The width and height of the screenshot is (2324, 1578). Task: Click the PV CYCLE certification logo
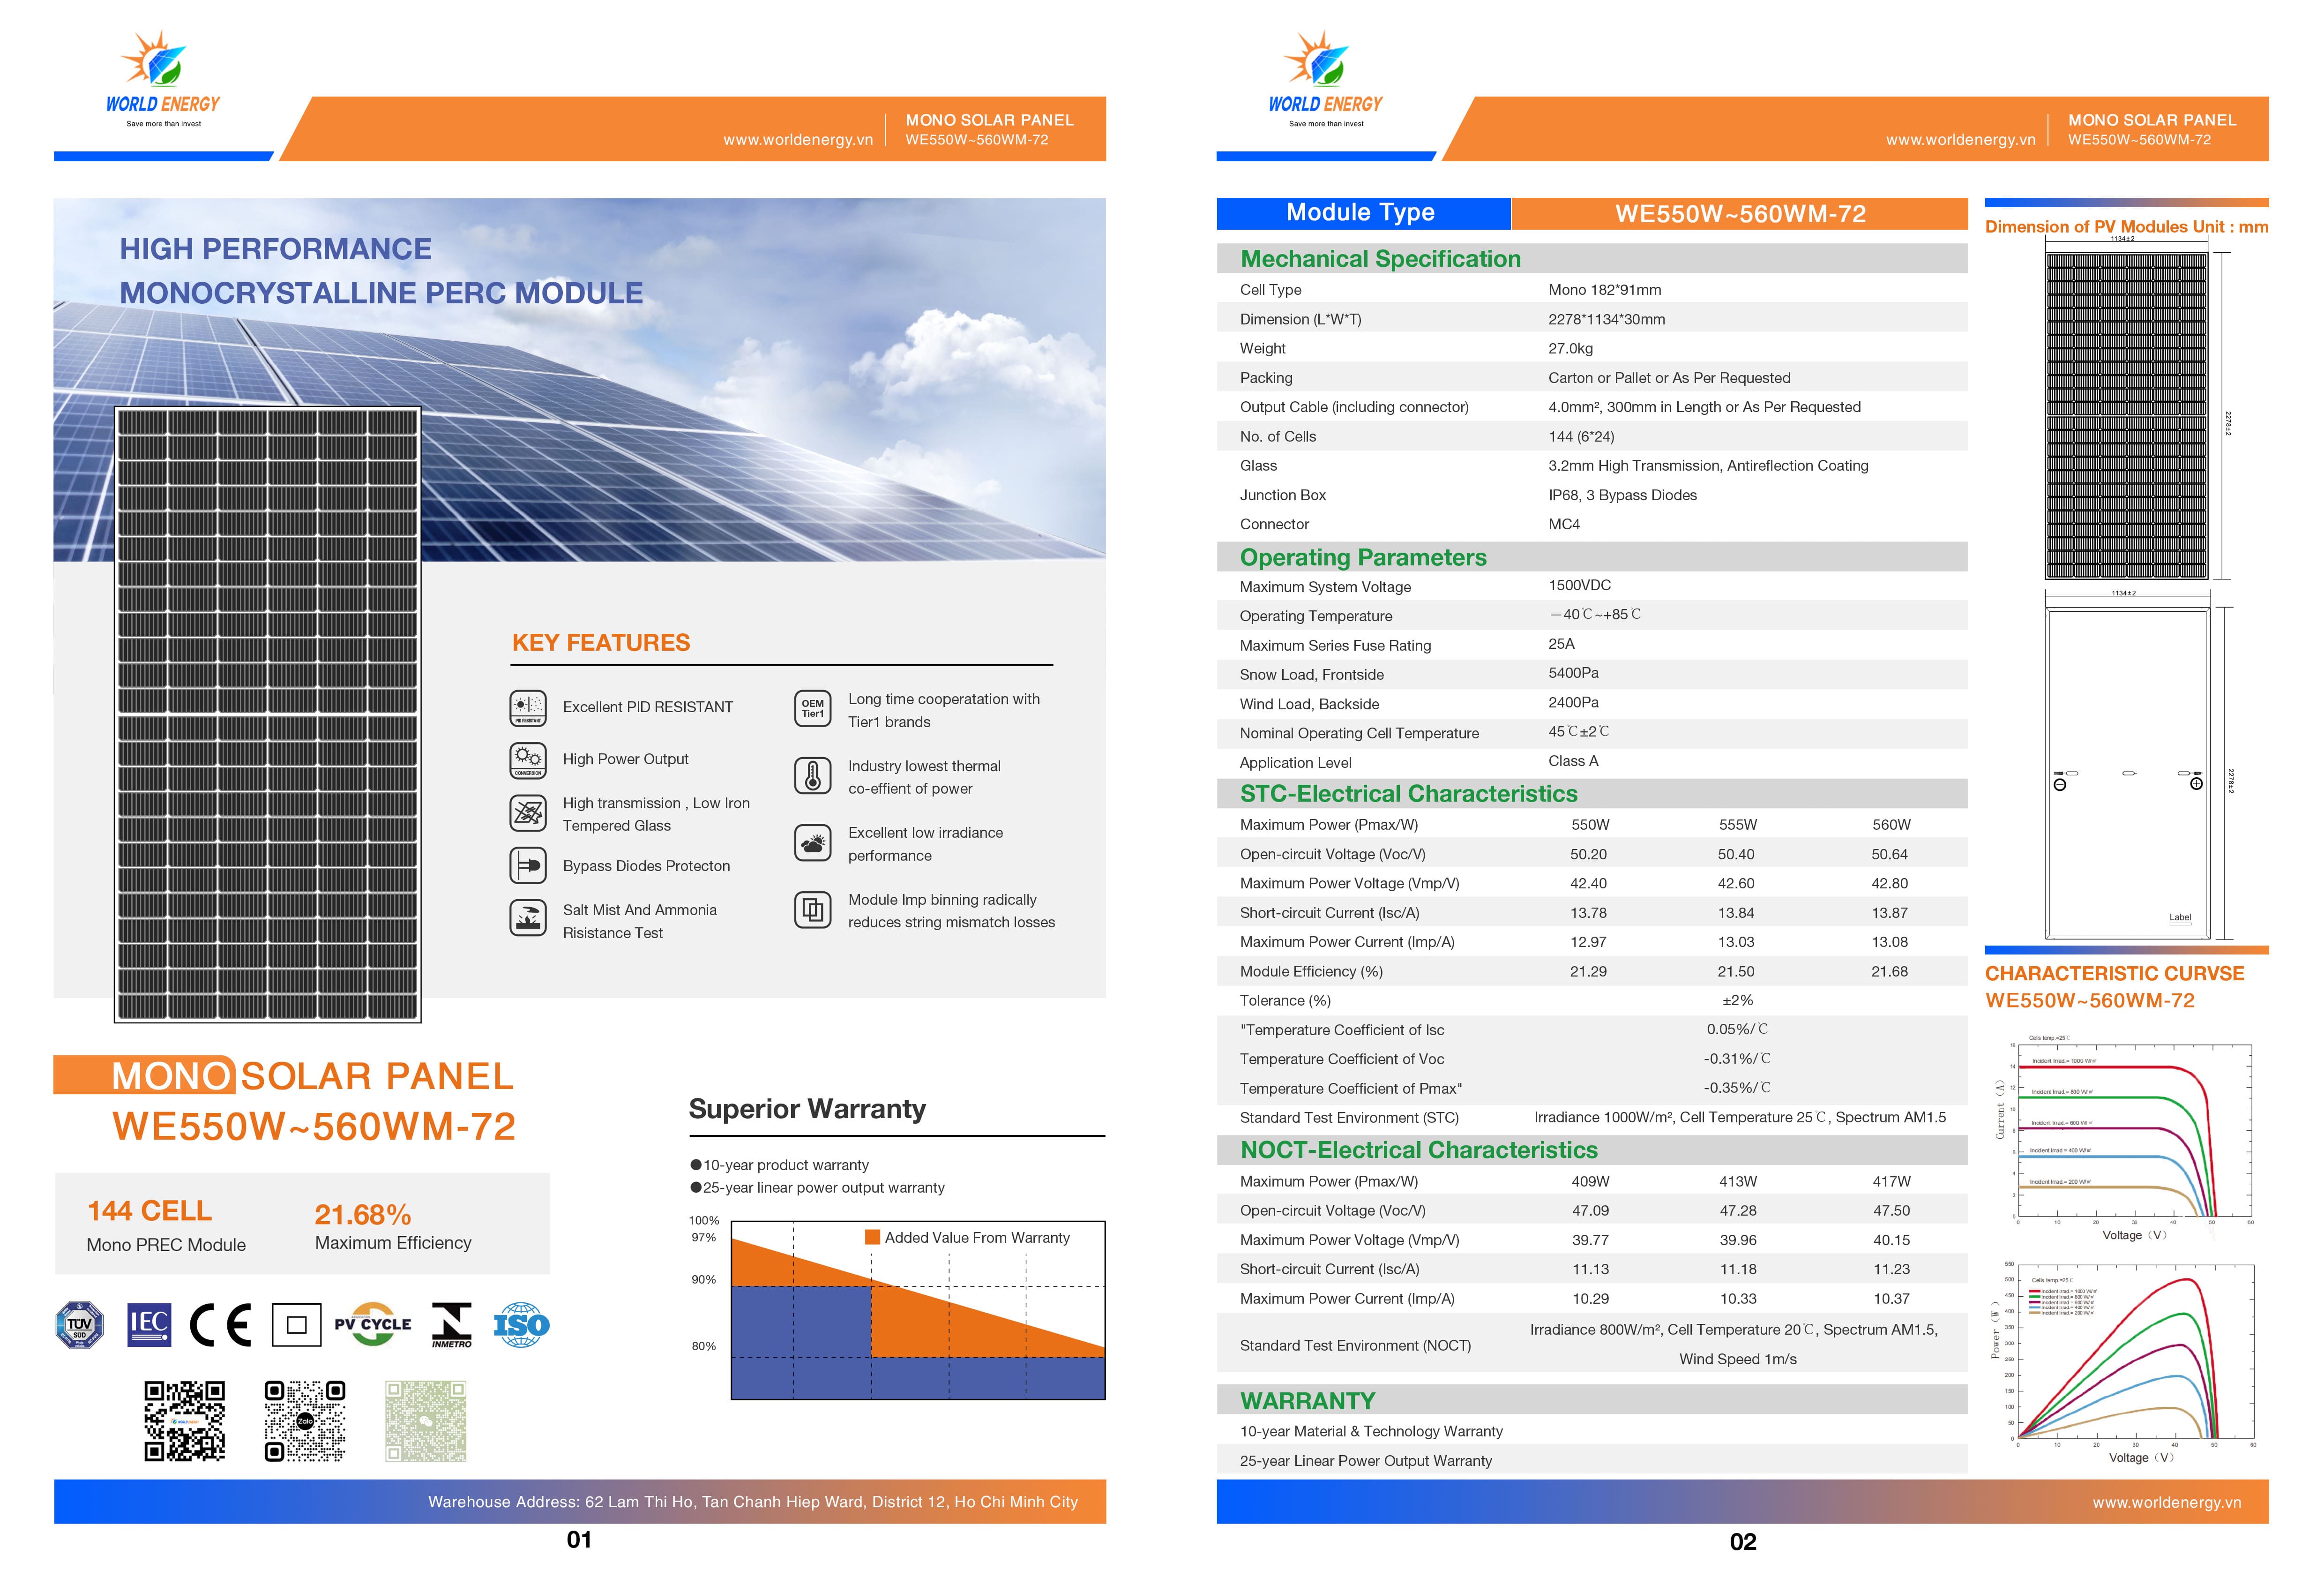[x=372, y=1324]
